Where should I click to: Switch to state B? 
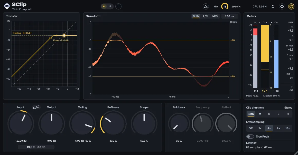(x=110, y=6)
